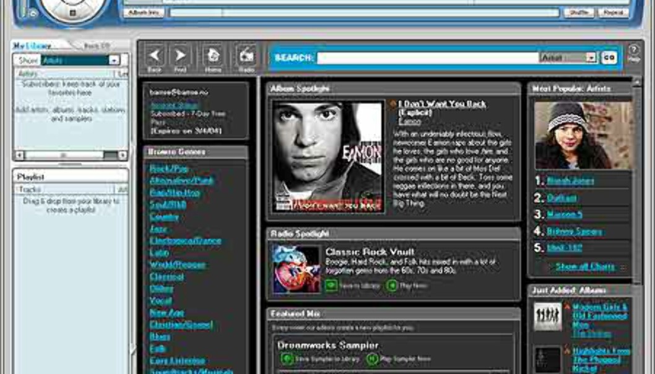The height and width of the screenshot is (374, 655).
Task: Browse the Alternative/Punk genre
Action: (182, 181)
